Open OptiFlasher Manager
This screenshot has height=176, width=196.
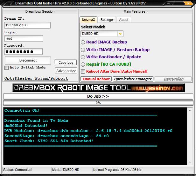click(x=133, y=79)
